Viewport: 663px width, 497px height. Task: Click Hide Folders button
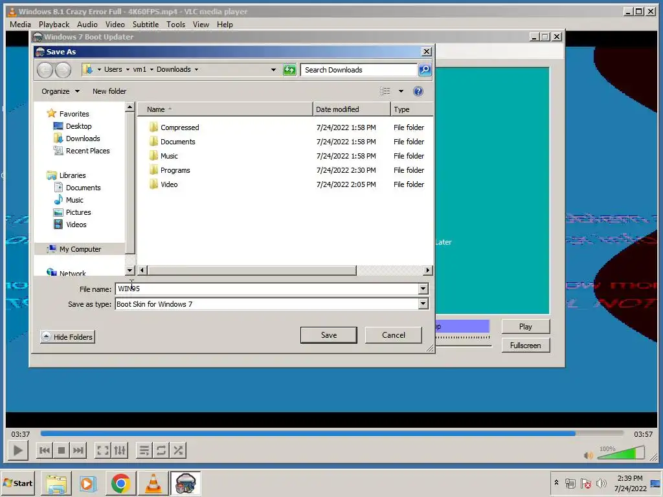[x=67, y=337]
